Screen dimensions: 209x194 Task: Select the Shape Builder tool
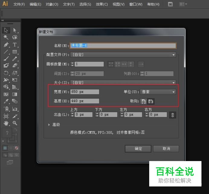click(x=6, y=87)
